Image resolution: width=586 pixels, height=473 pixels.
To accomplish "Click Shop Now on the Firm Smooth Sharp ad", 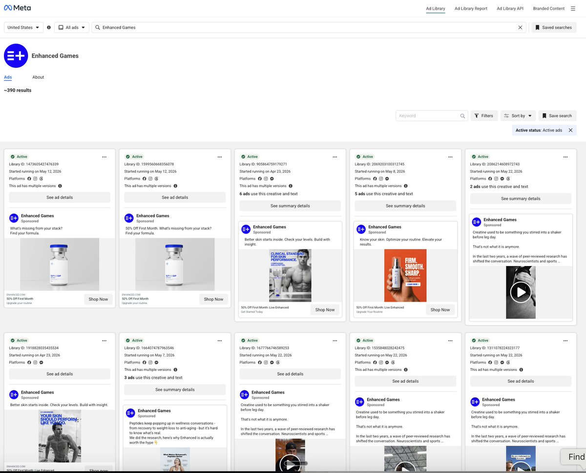I will pos(440,309).
